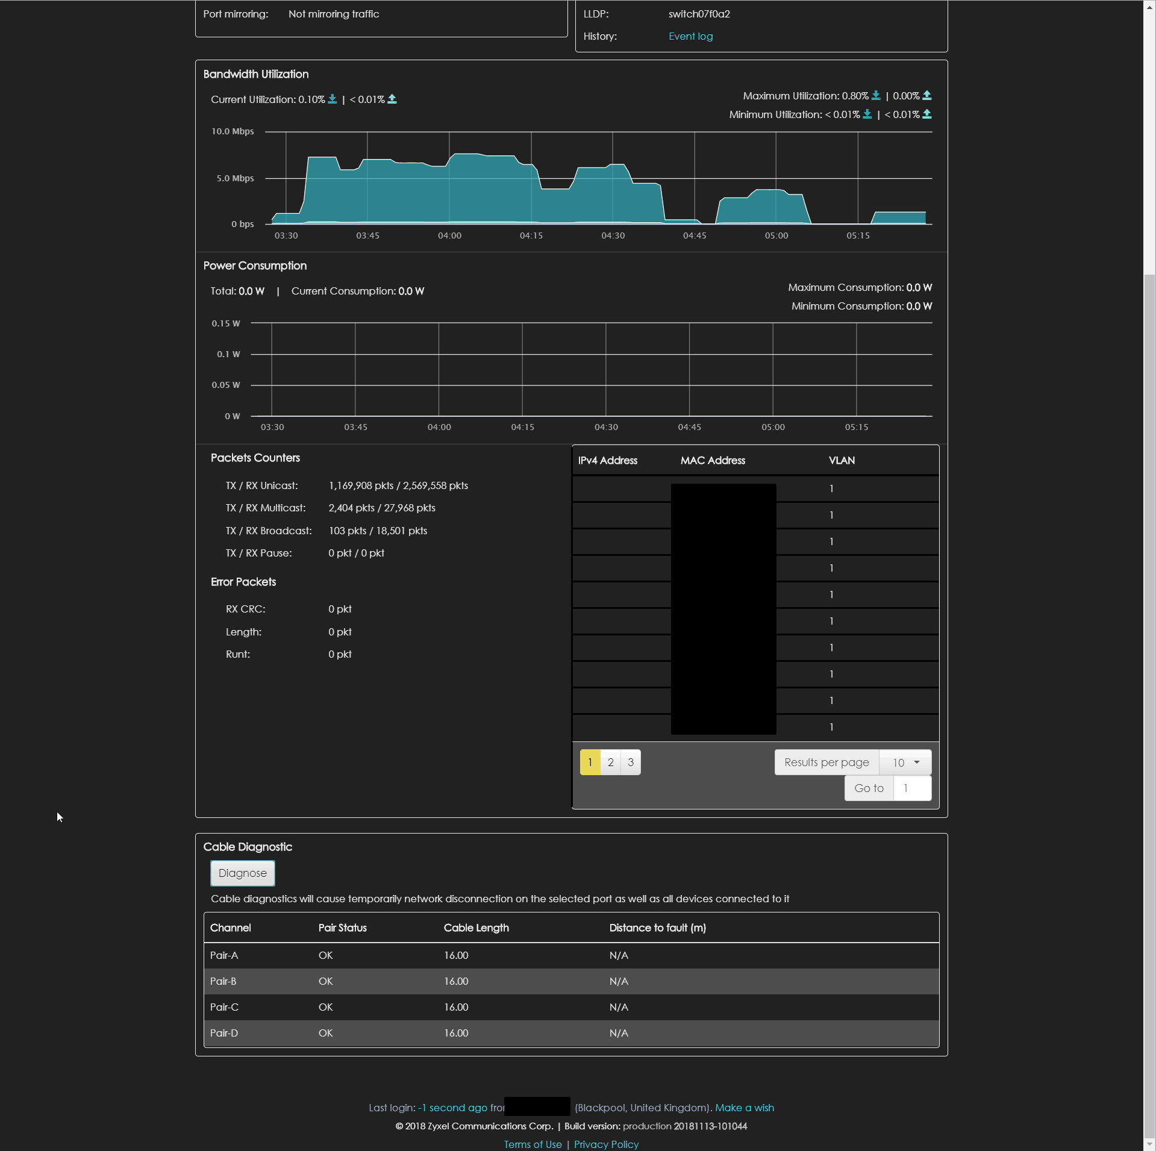Viewport: 1156px width, 1151px height.
Task: Open the Event log link
Action: (x=690, y=36)
